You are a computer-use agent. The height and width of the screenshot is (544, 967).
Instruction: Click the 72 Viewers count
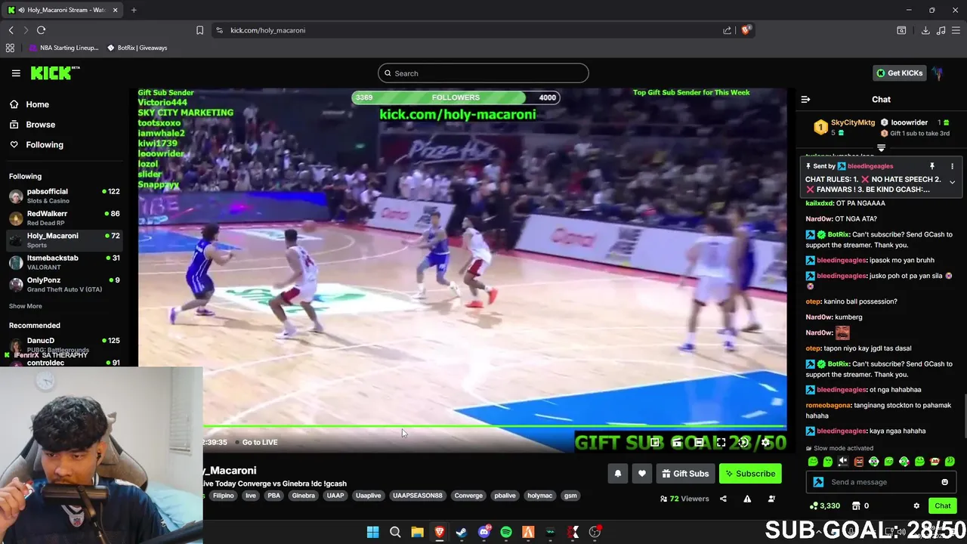click(x=684, y=499)
